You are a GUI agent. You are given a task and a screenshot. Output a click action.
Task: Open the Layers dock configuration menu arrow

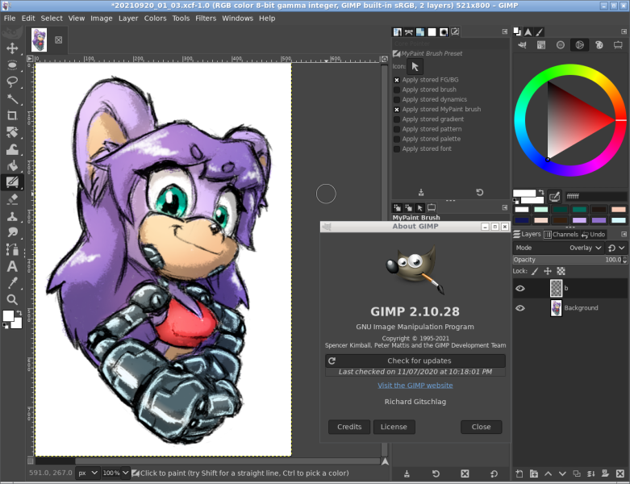pos(624,234)
